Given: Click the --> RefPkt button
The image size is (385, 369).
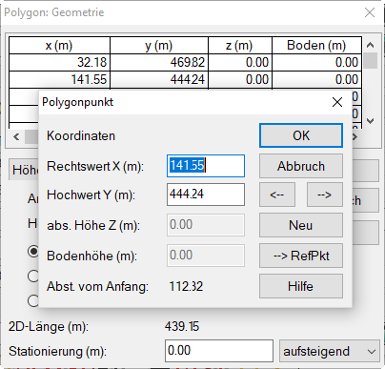Looking at the screenshot, I should (x=301, y=256).
